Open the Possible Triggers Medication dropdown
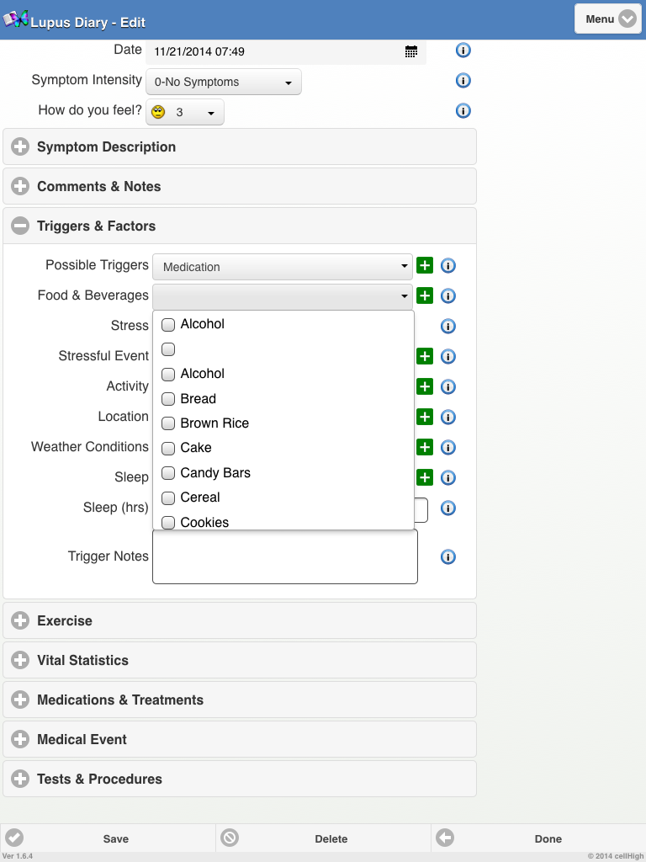 point(283,267)
